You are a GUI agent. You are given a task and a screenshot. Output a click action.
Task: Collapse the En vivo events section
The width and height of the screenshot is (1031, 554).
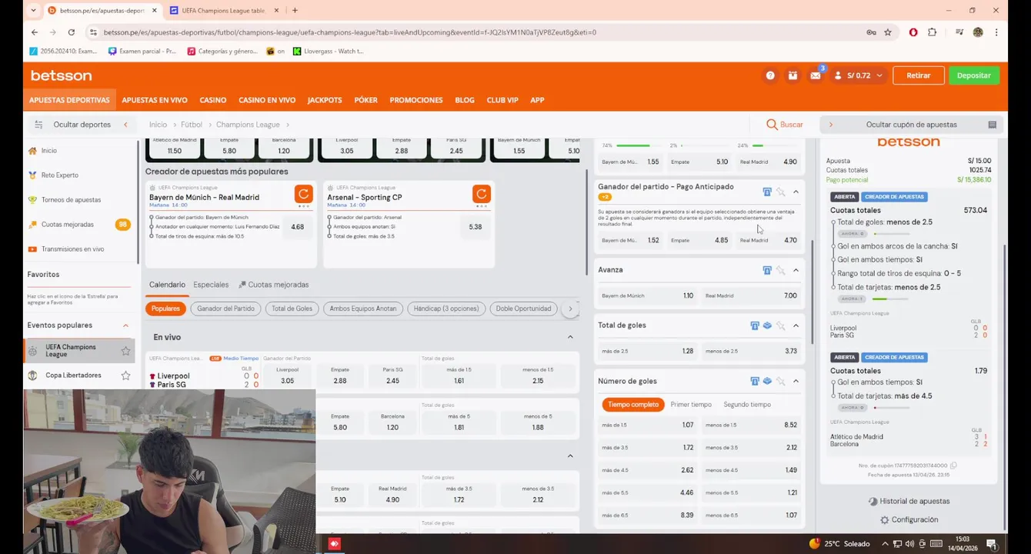(570, 337)
